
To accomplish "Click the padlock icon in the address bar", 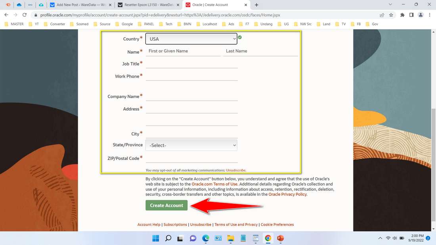I will tap(35, 14).
